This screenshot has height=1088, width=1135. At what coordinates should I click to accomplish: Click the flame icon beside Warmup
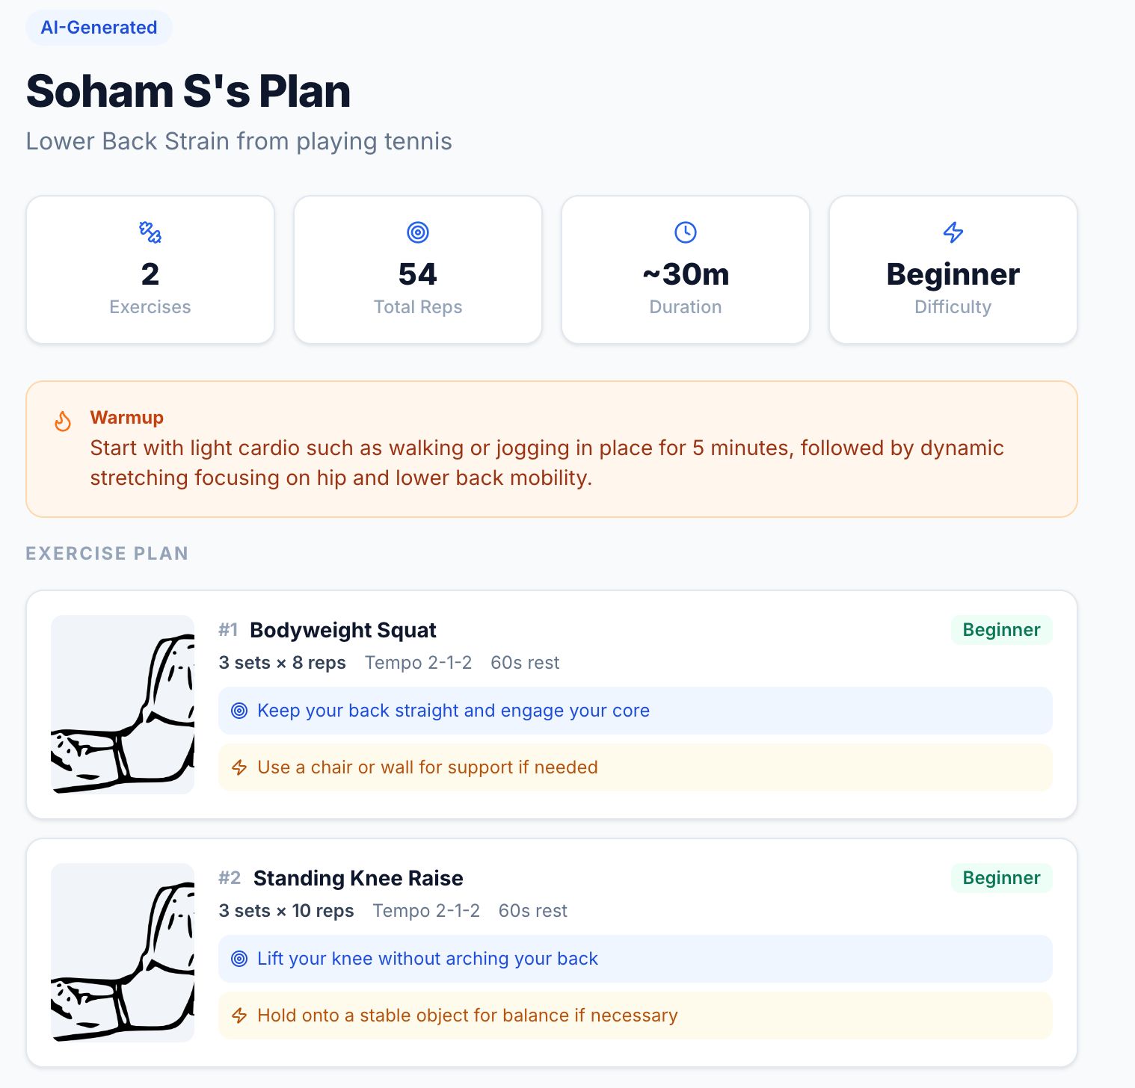pyautogui.click(x=63, y=421)
